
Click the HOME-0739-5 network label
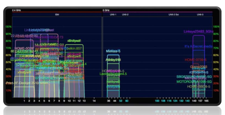[x=195, y=60]
